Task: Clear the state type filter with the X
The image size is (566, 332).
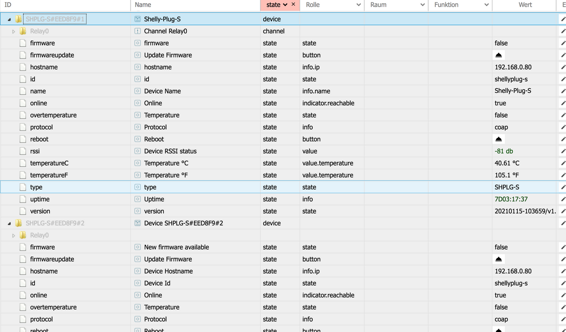Action: pyautogui.click(x=293, y=5)
